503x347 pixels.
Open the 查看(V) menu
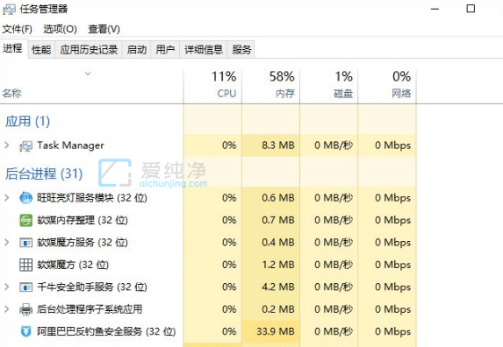point(104,29)
